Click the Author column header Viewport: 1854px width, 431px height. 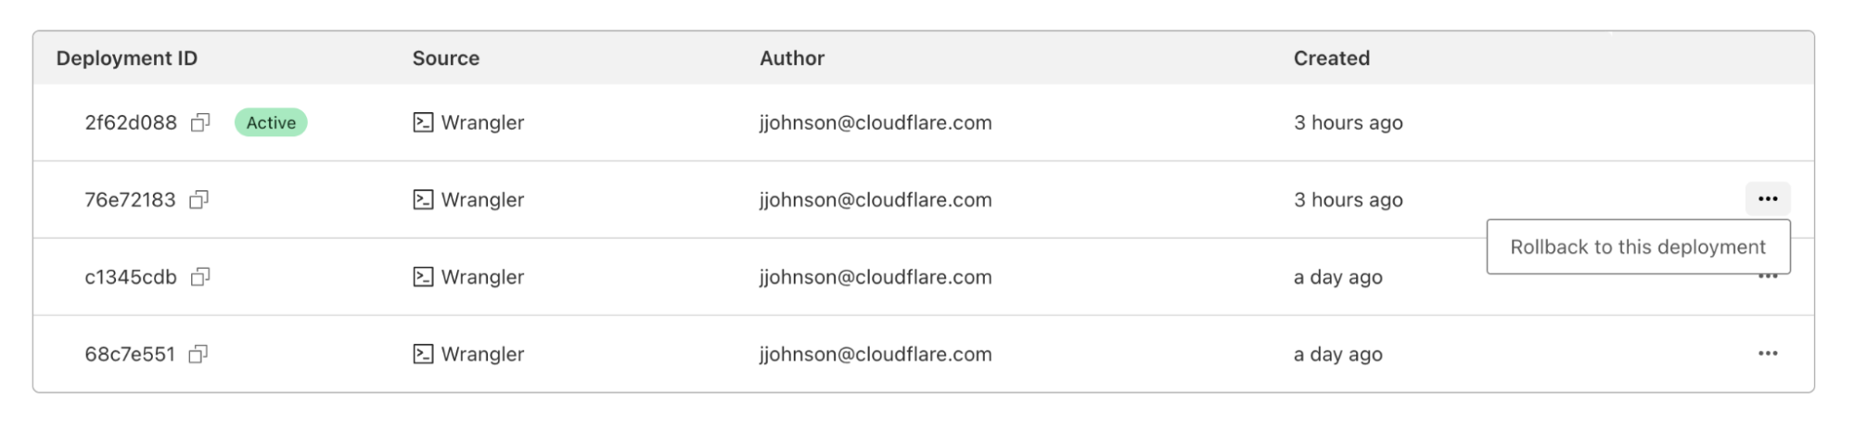pyautogui.click(x=792, y=57)
